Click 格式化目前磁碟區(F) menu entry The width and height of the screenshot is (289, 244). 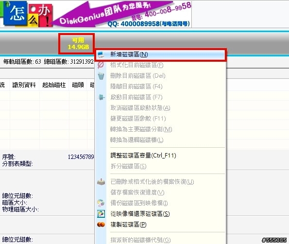coord(137,65)
